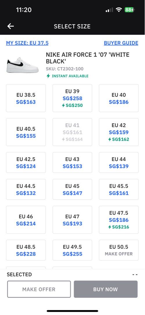Screen dimensions: 145x315
Task: Select size EU 49.5 for SG$255
Action: pyautogui.click(x=72, y=250)
